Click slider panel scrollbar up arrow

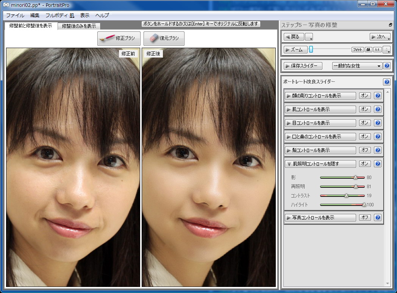(x=388, y=92)
